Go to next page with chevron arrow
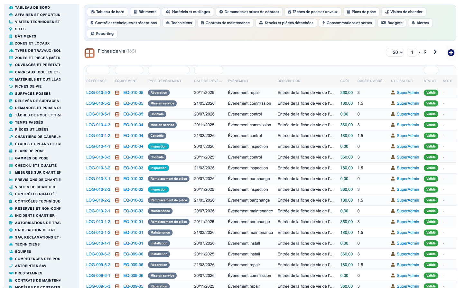This screenshot has height=288, width=465. (x=435, y=52)
